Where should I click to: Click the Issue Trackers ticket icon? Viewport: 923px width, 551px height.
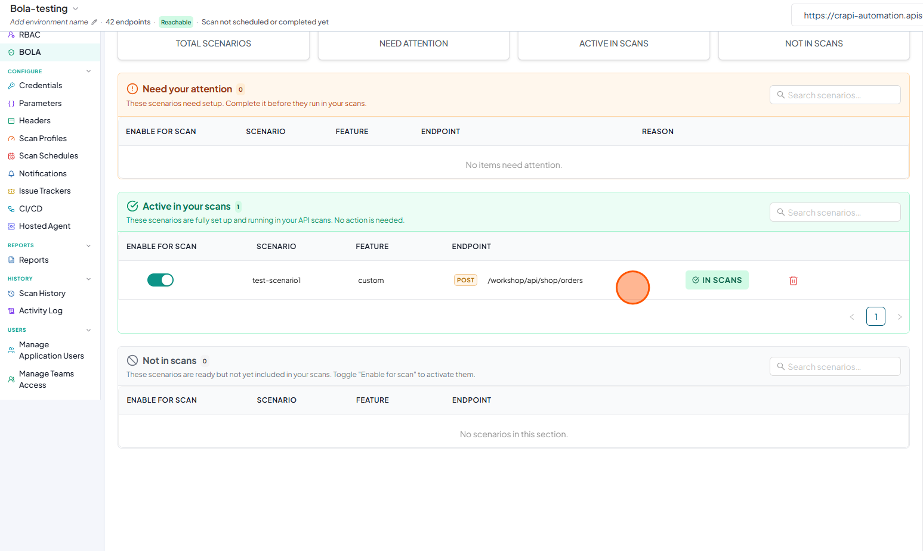11,191
